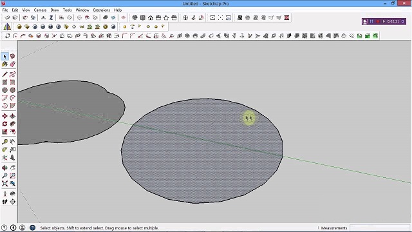Screen dimensions: 412x232
Task: Open the View menu
Action: click(26, 10)
